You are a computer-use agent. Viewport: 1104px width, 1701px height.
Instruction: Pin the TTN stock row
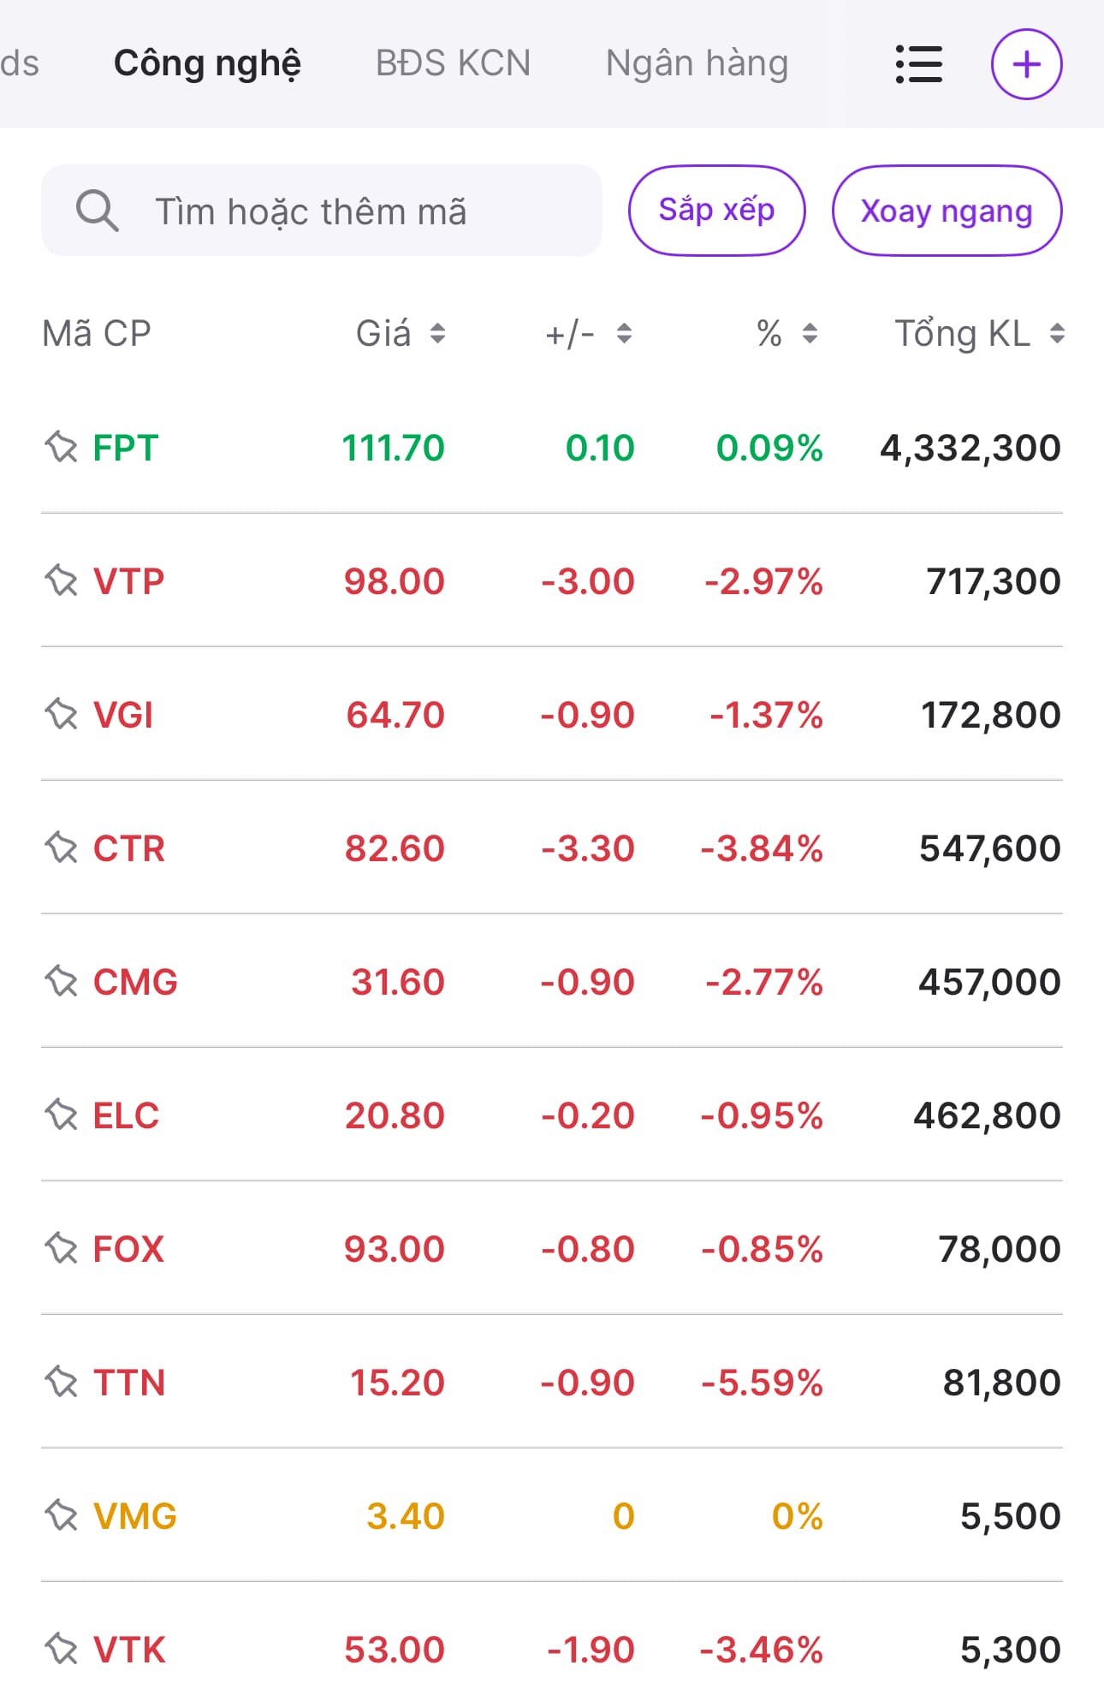pyautogui.click(x=62, y=1382)
